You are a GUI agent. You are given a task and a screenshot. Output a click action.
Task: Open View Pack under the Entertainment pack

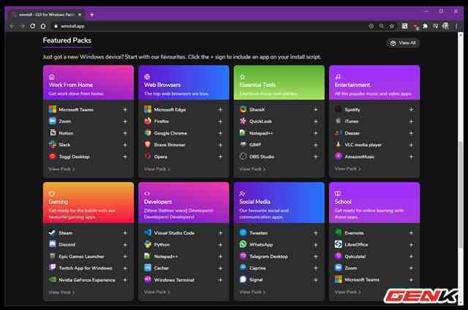coord(347,169)
